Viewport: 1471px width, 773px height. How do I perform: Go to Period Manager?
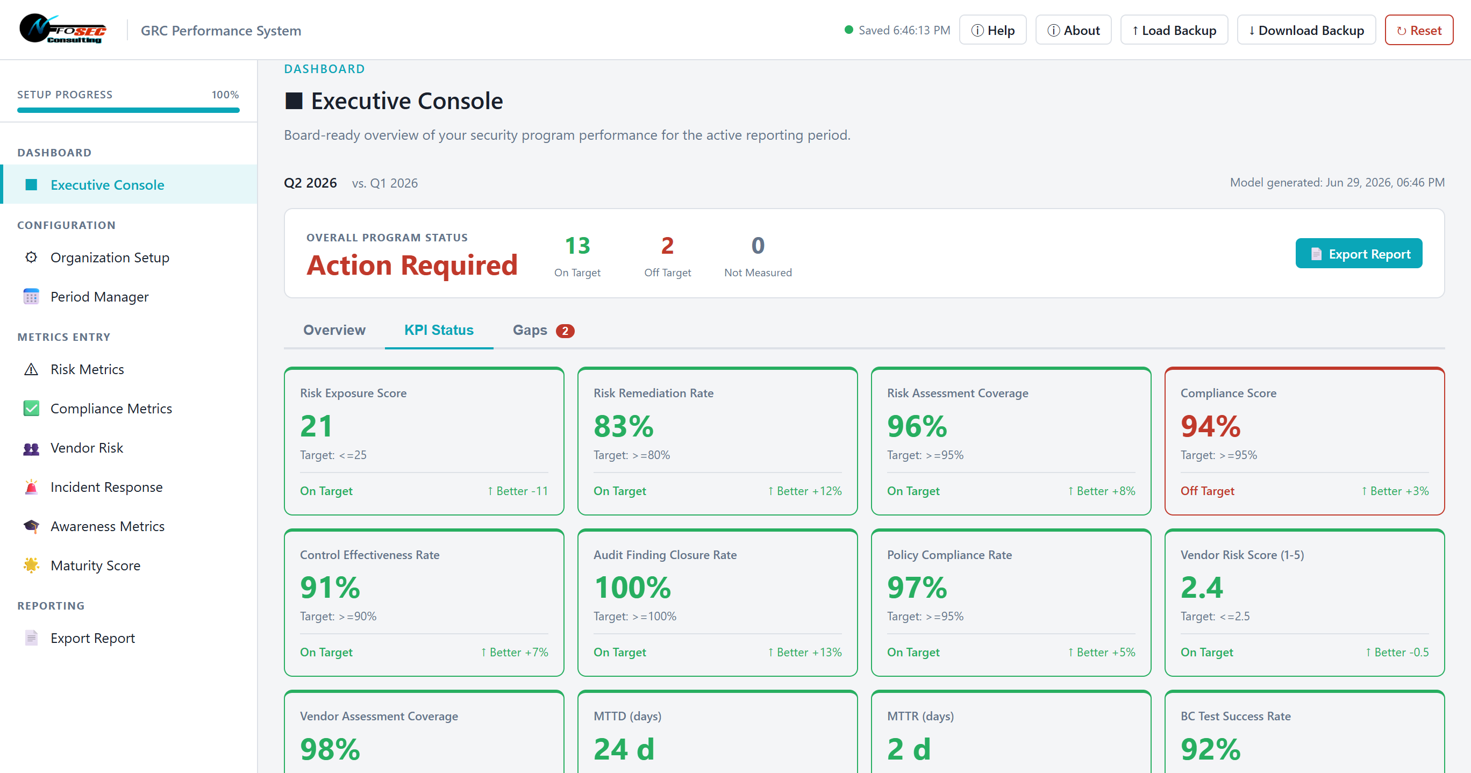(x=129, y=296)
